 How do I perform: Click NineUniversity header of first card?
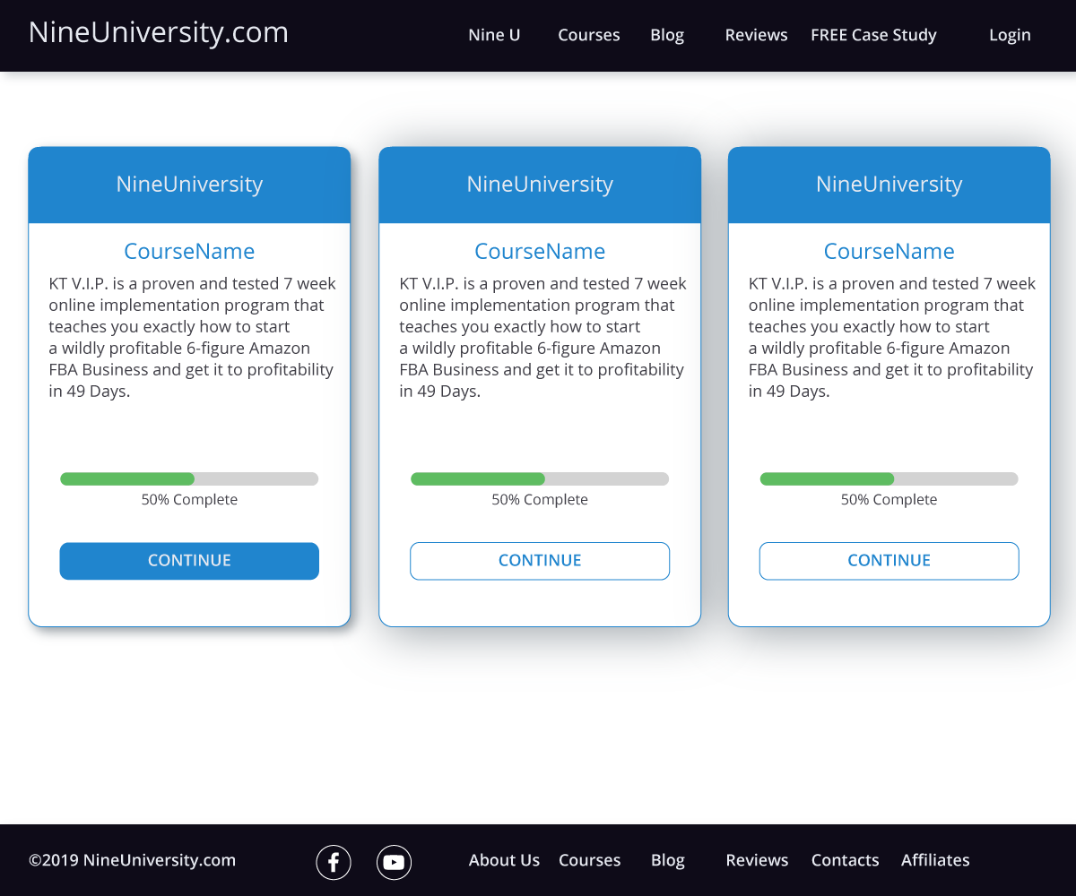[189, 185]
